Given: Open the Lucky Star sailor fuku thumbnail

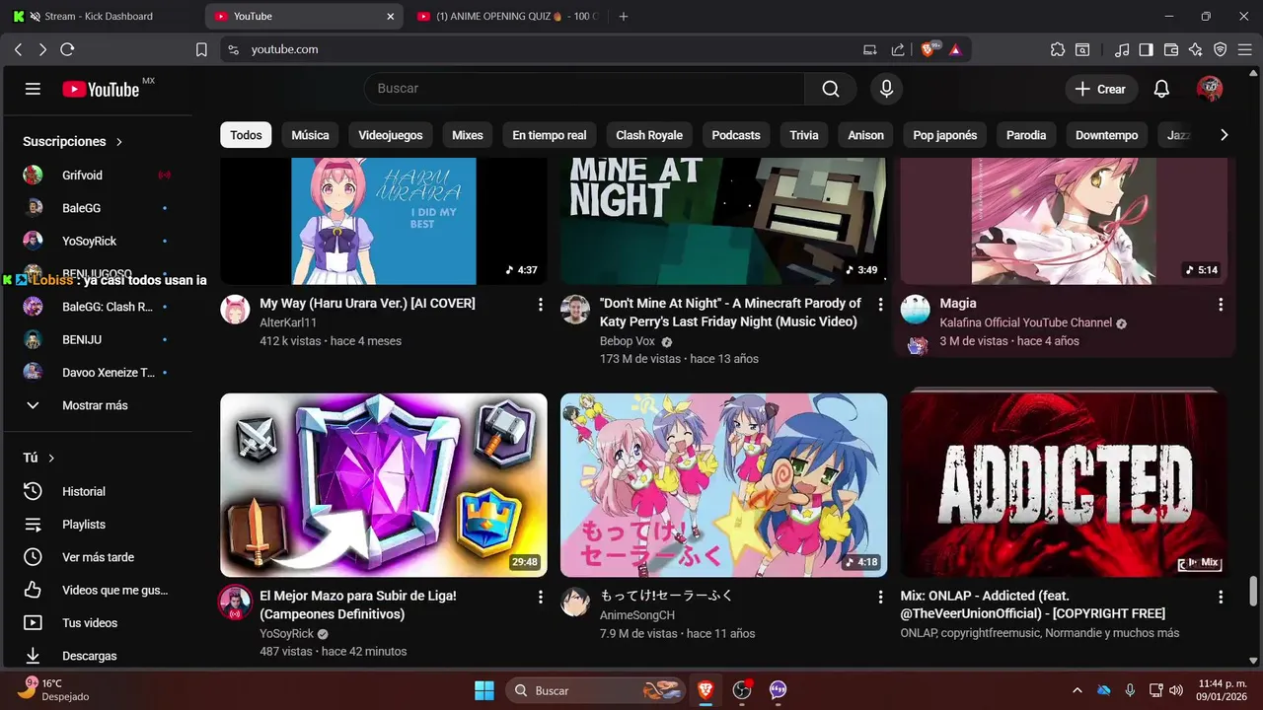Looking at the screenshot, I should point(723,485).
